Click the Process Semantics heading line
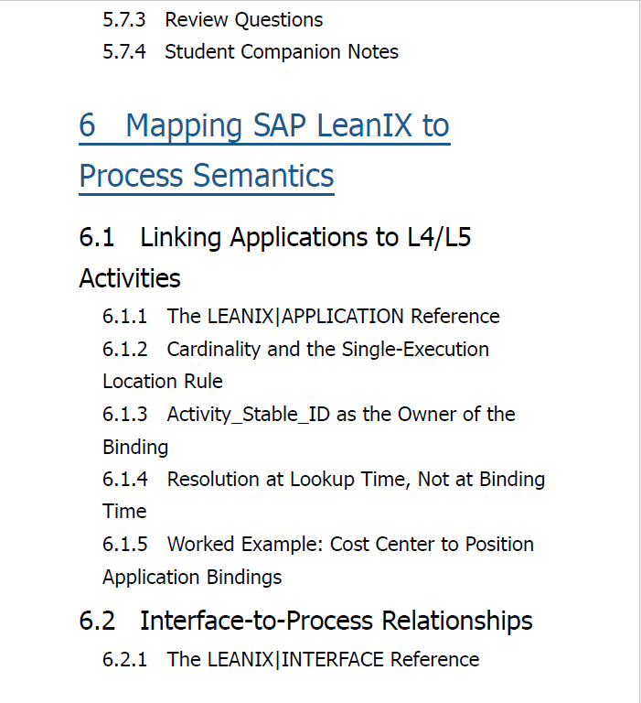The width and height of the screenshot is (641, 703). click(207, 176)
